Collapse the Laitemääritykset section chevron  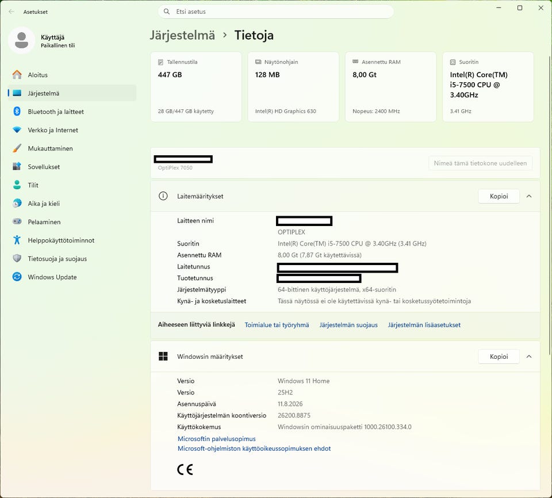pyautogui.click(x=529, y=196)
